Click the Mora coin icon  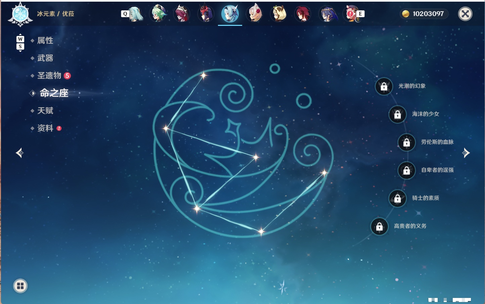click(x=406, y=14)
